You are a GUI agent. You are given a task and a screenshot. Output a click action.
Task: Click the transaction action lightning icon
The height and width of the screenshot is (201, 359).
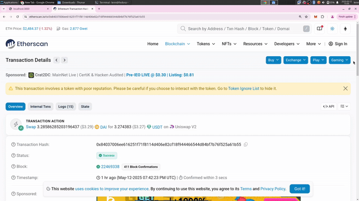(x=16, y=124)
